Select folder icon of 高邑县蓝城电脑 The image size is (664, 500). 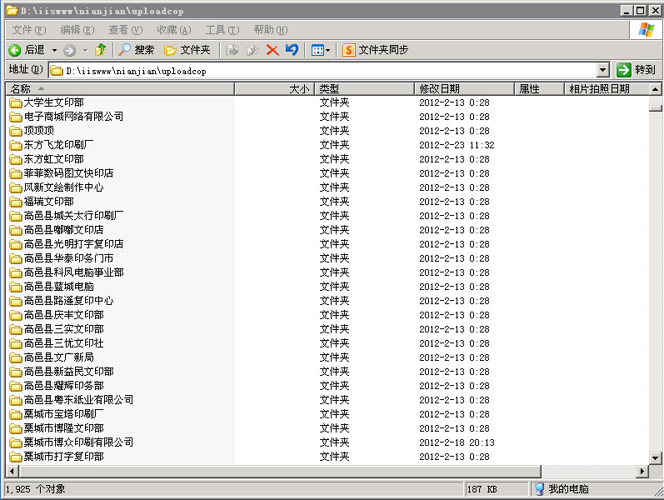(x=16, y=287)
